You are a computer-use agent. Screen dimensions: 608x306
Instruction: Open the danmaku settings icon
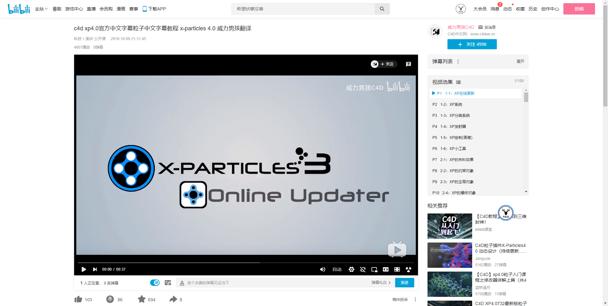[x=168, y=283]
